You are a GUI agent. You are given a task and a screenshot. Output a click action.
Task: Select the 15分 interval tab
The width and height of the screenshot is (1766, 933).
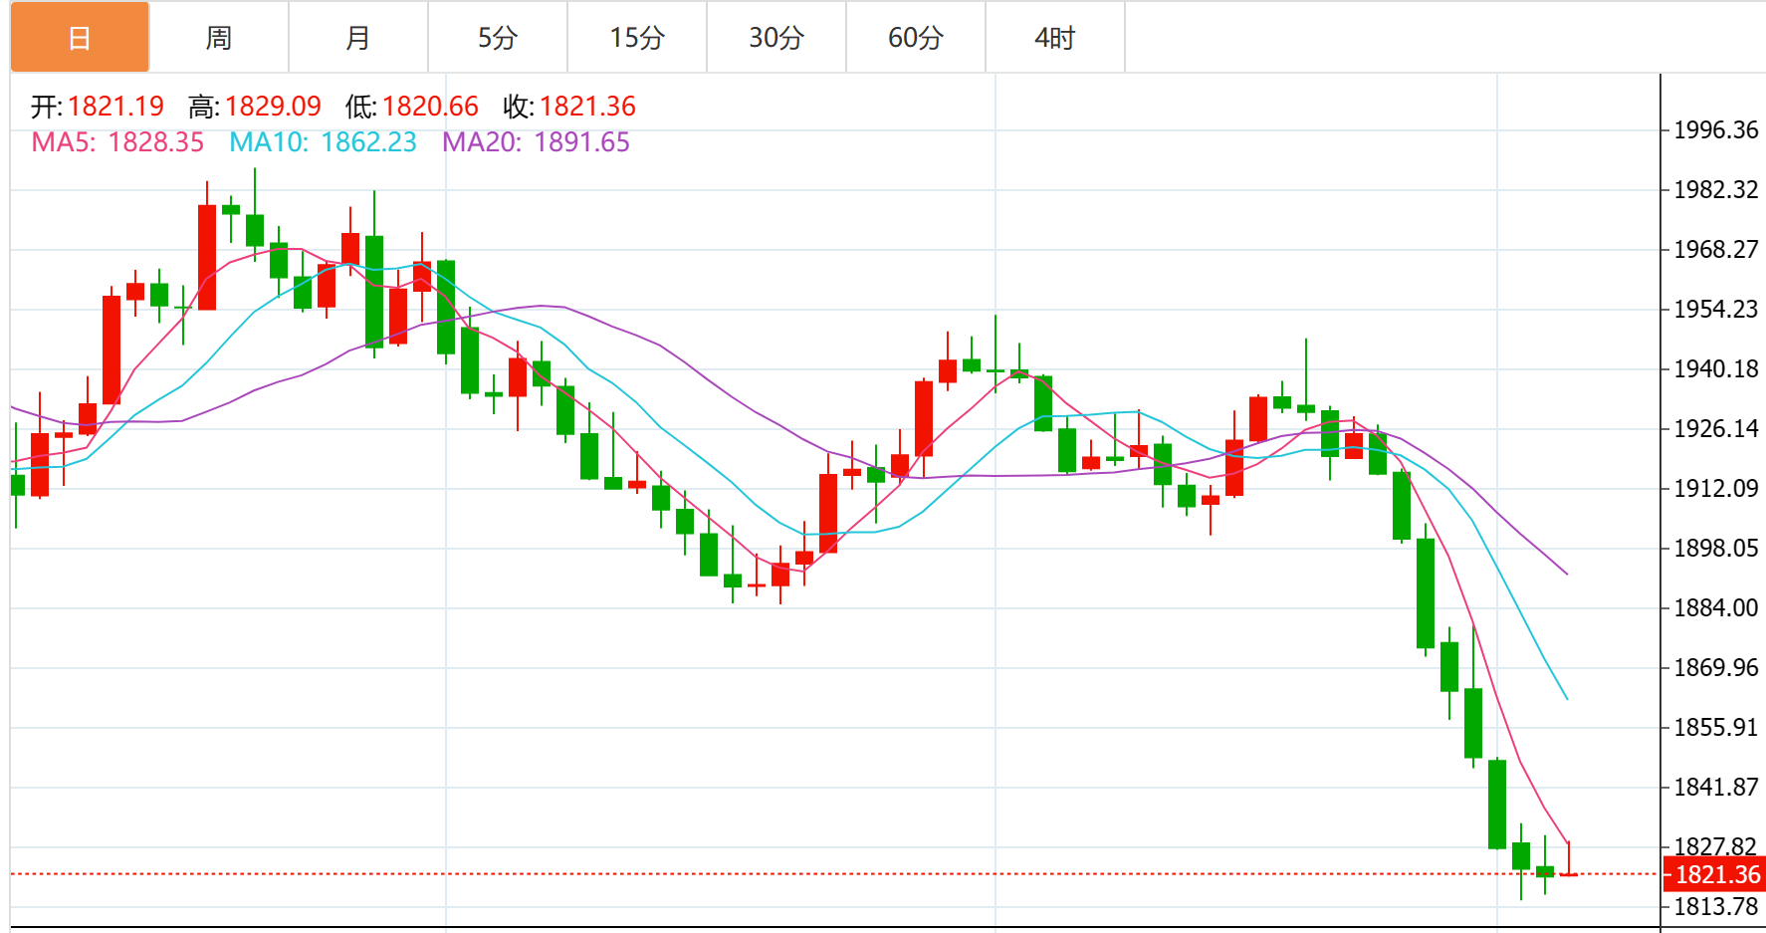pyautogui.click(x=637, y=38)
